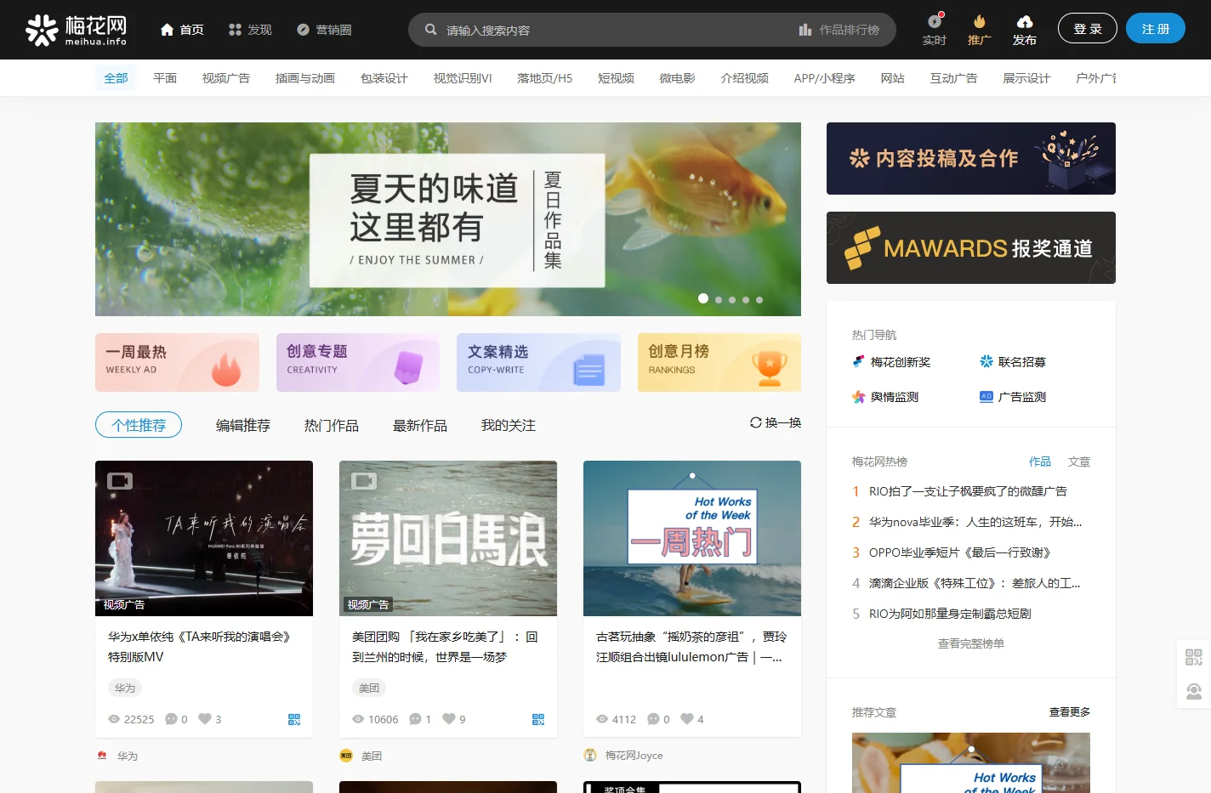This screenshot has width=1211, height=793.
Task: Open the 夏天的味道 summer banner
Action: pyautogui.click(x=448, y=219)
